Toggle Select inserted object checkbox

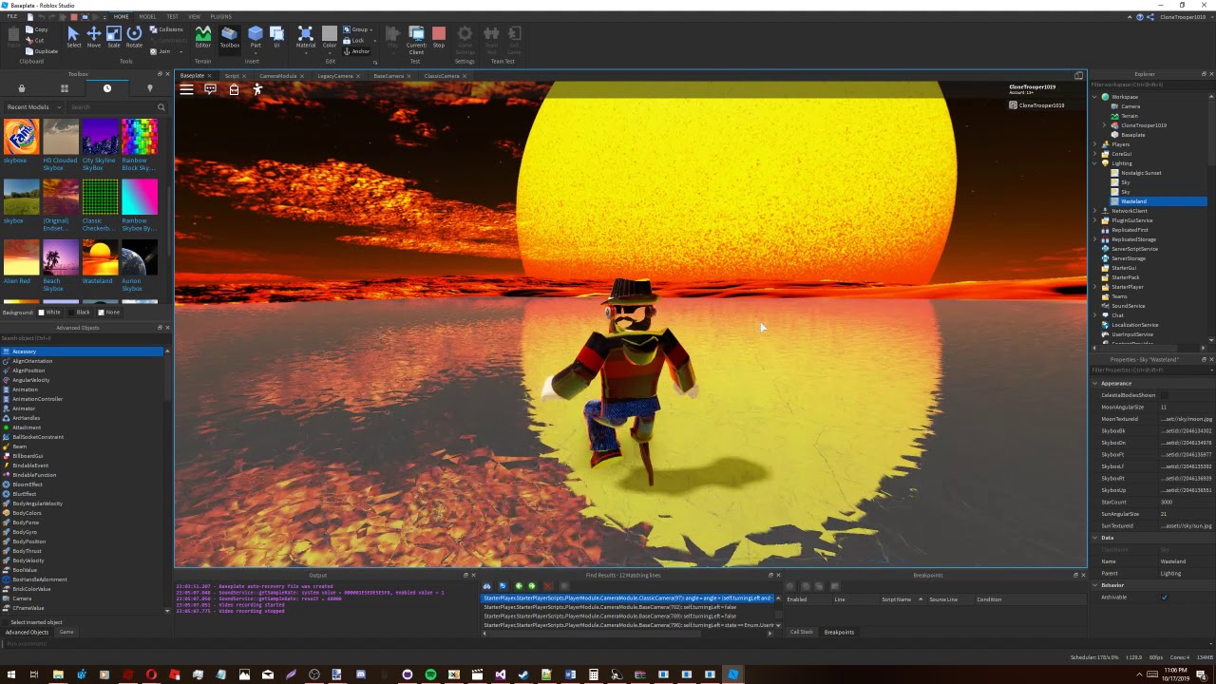[8, 622]
